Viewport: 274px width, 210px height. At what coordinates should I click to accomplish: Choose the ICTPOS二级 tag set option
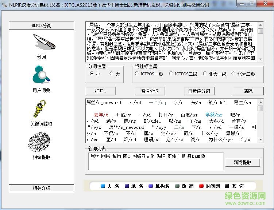(171, 74)
